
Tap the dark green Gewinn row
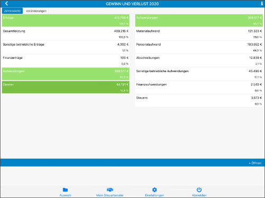pyautogui.click(x=66, y=87)
